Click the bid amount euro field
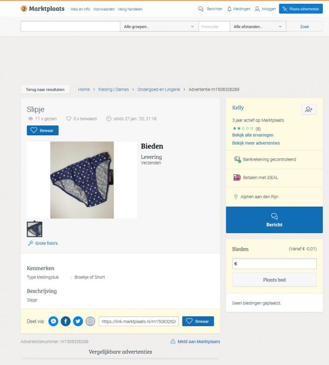This screenshot has width=329, height=365. click(x=274, y=264)
